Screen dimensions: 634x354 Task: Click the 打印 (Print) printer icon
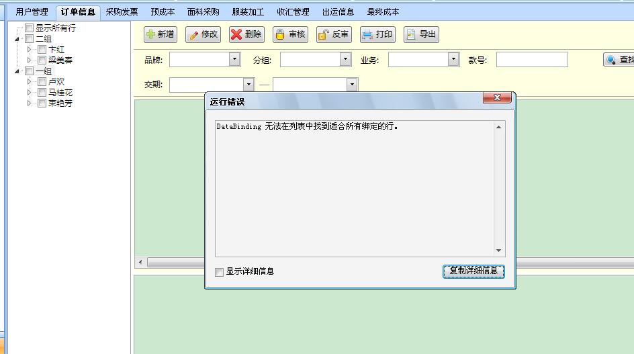[x=367, y=35]
